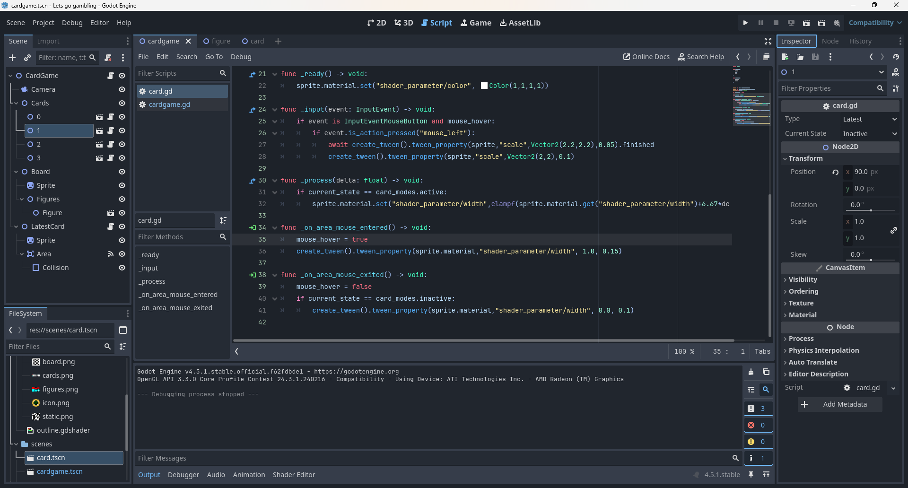Click the Instantiate Child Scene link icon
Viewport: 908px width, 488px height.
[x=27, y=58]
